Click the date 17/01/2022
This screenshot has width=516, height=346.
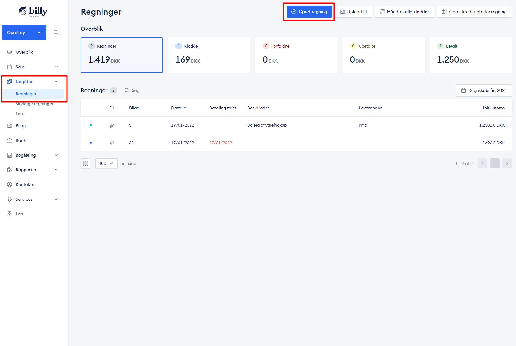[x=183, y=143]
